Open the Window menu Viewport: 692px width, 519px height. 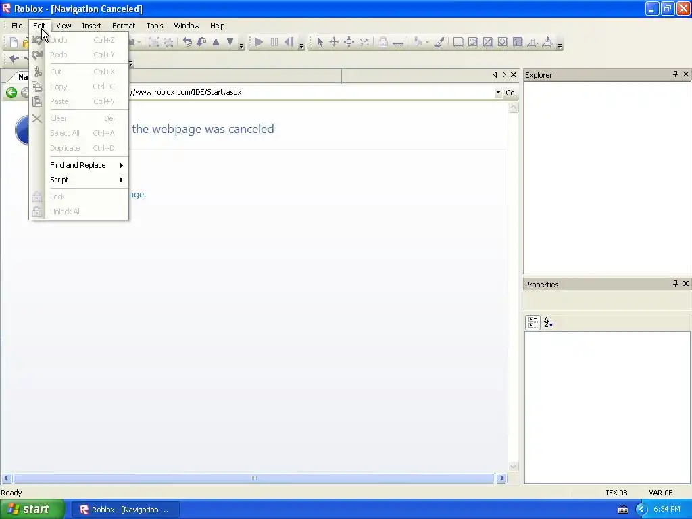point(187,26)
